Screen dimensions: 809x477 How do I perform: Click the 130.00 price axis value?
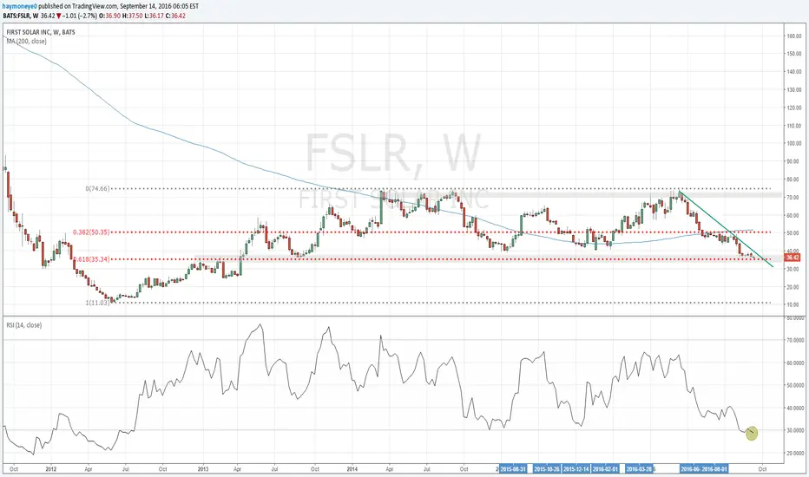[x=793, y=90]
